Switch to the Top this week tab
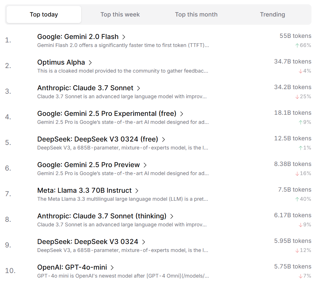The width and height of the screenshot is (316, 283). click(x=120, y=15)
